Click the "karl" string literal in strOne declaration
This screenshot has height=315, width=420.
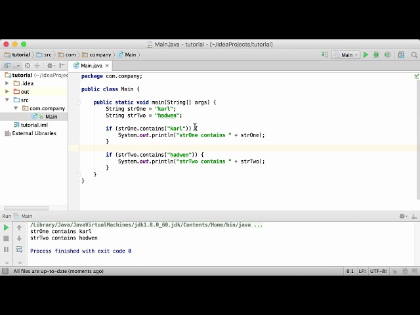[x=164, y=109]
